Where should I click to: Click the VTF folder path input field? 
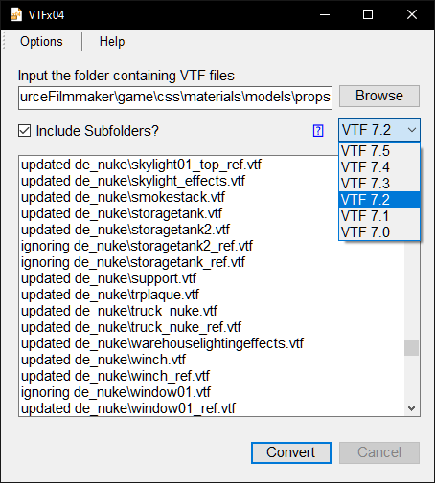[x=175, y=98]
